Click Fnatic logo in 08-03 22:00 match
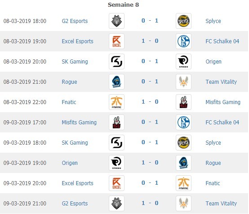The image size is (249, 214). coord(116,102)
